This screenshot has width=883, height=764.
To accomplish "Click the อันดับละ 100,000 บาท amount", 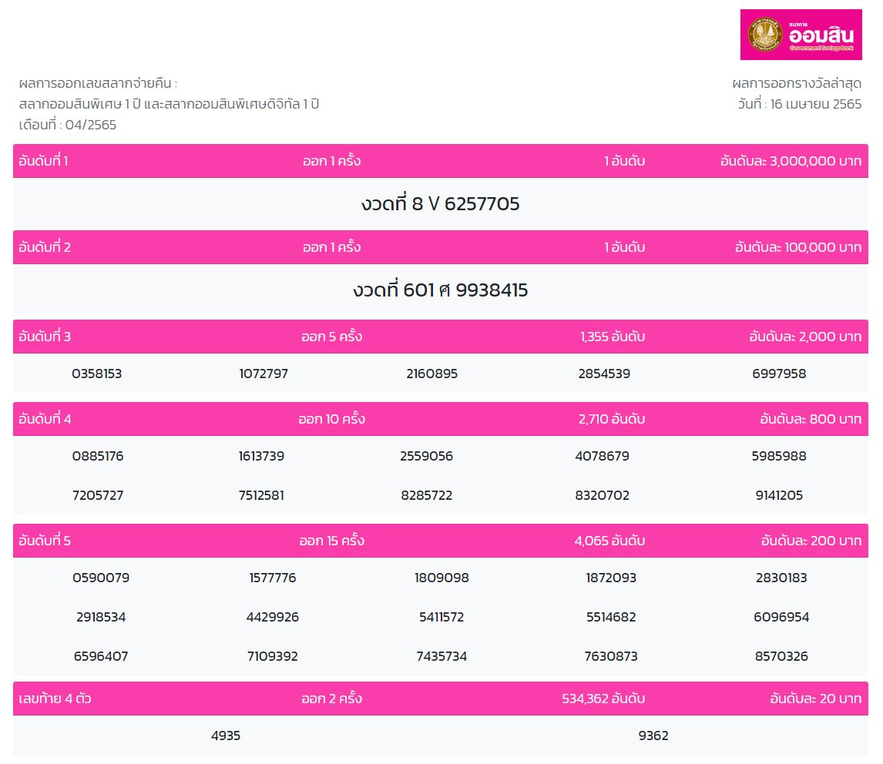I will pos(798,247).
